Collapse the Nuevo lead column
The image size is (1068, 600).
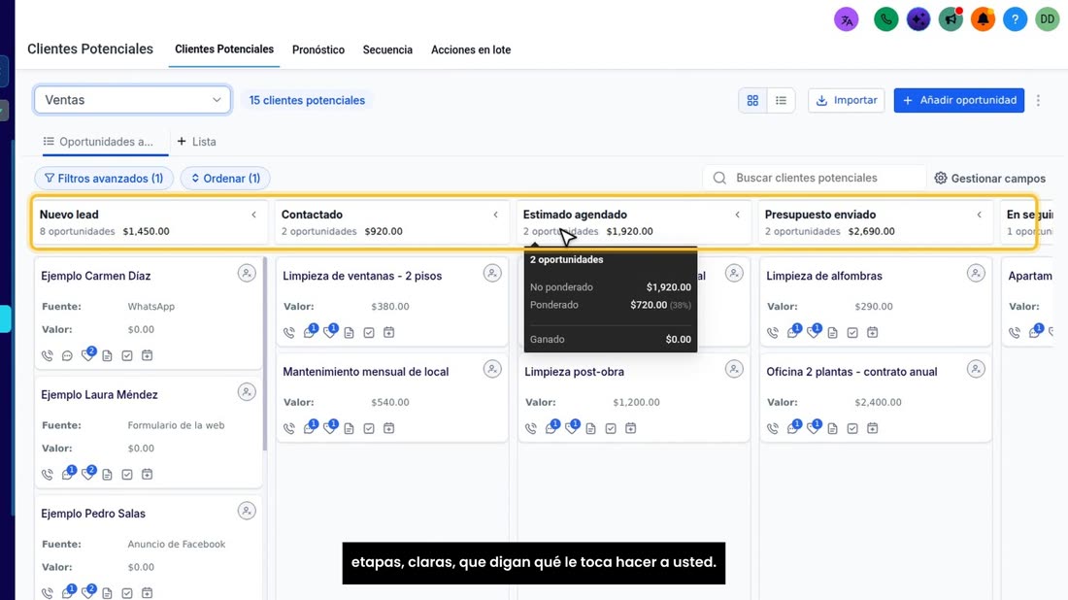[254, 215]
